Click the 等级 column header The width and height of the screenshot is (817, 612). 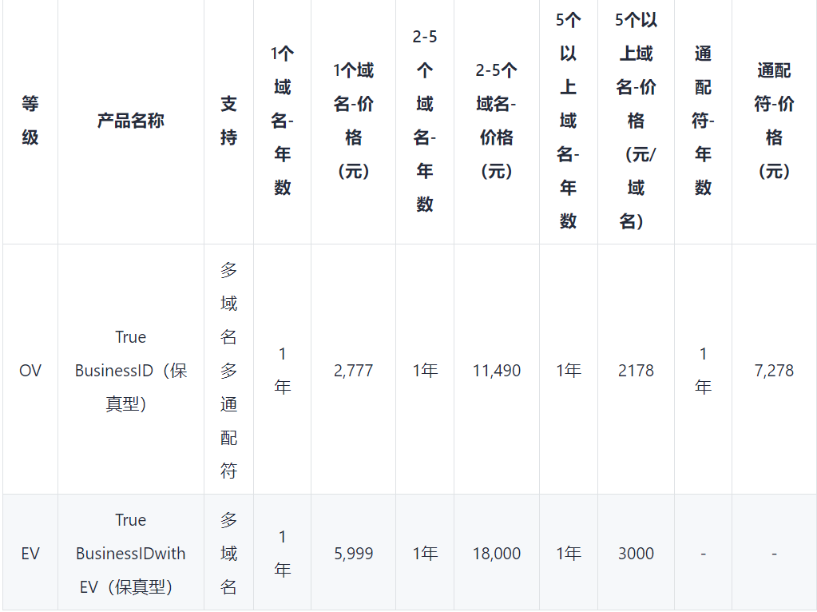(x=30, y=121)
